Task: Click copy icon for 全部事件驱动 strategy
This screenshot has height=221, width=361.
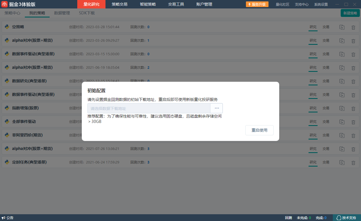Action: 342,122
